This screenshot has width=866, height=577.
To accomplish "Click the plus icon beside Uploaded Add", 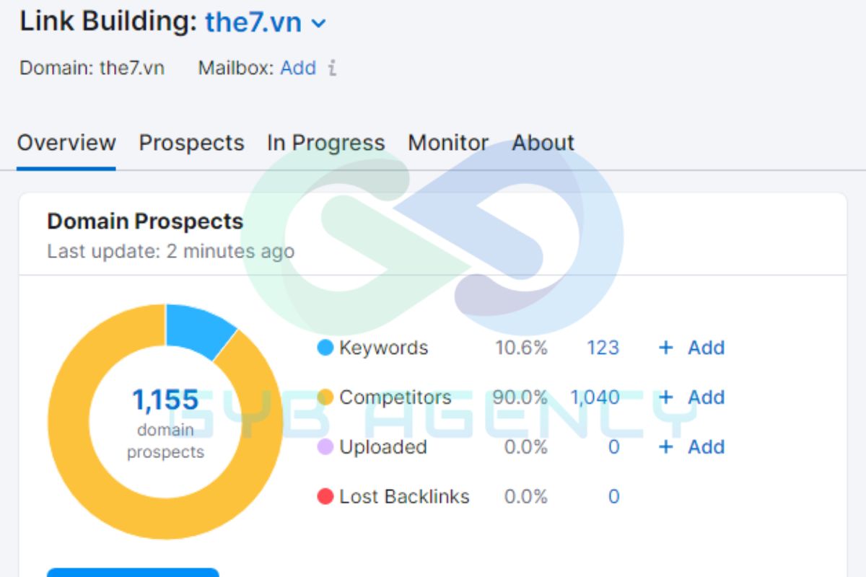I will tap(665, 447).
